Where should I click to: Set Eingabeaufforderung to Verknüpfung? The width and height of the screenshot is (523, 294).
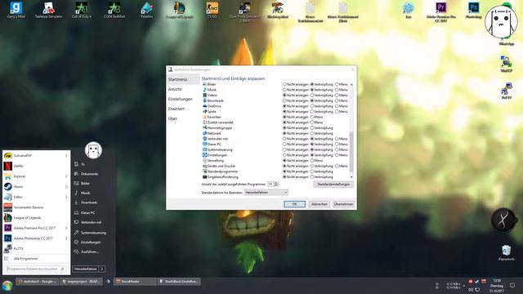point(312,177)
